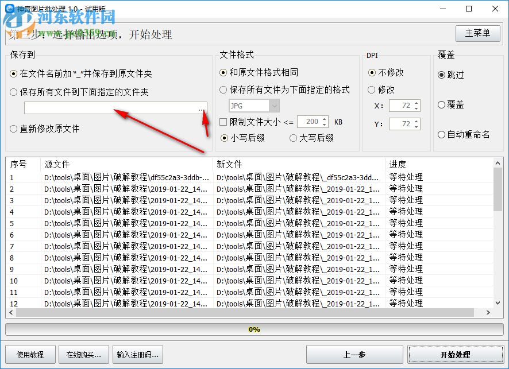
Task: Click the 主菜单 button
Action: coord(477,33)
